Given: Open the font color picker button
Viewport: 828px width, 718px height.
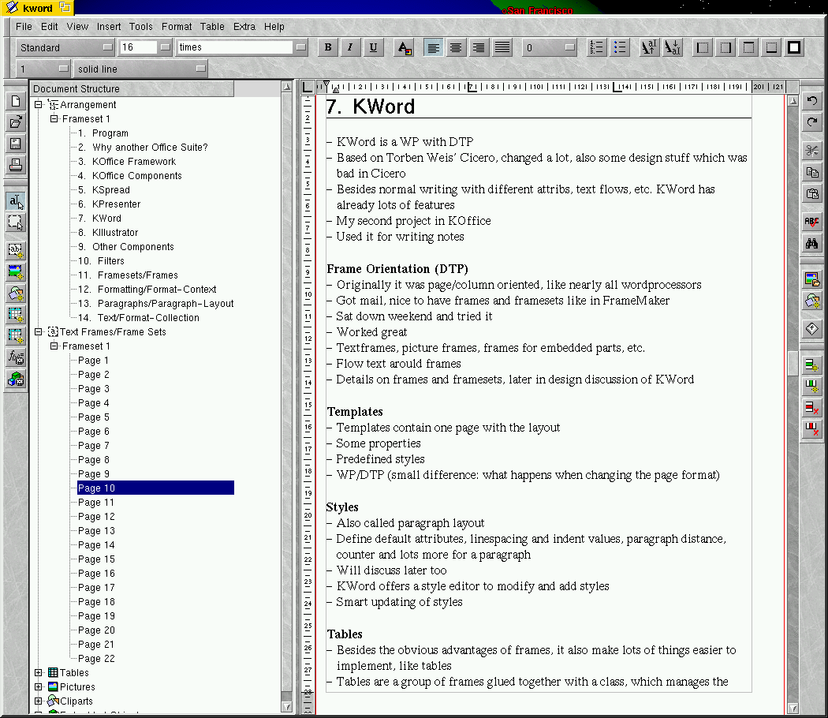Looking at the screenshot, I should tap(404, 47).
